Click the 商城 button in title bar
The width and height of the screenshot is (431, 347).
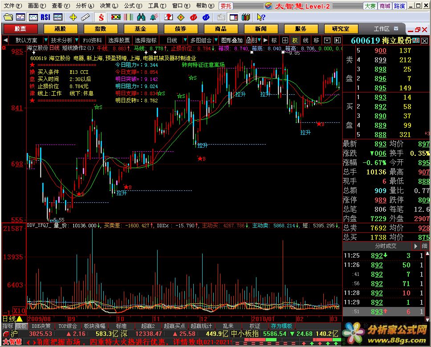click(385, 6)
